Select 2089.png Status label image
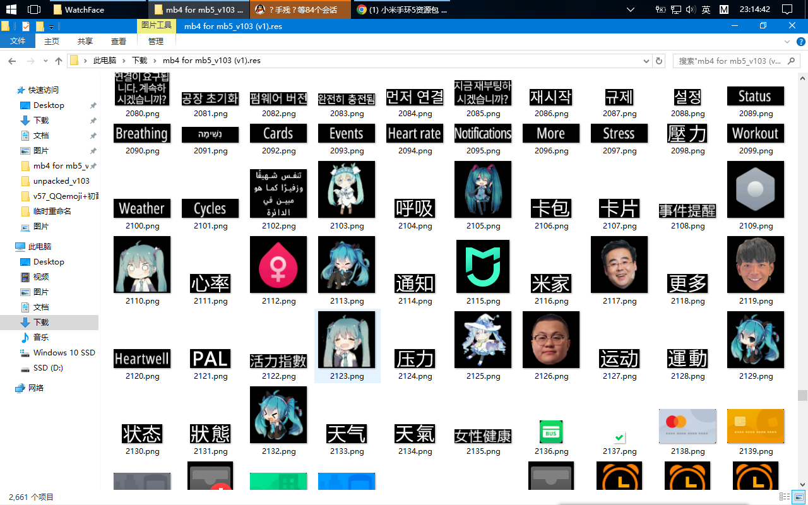 pyautogui.click(x=756, y=96)
